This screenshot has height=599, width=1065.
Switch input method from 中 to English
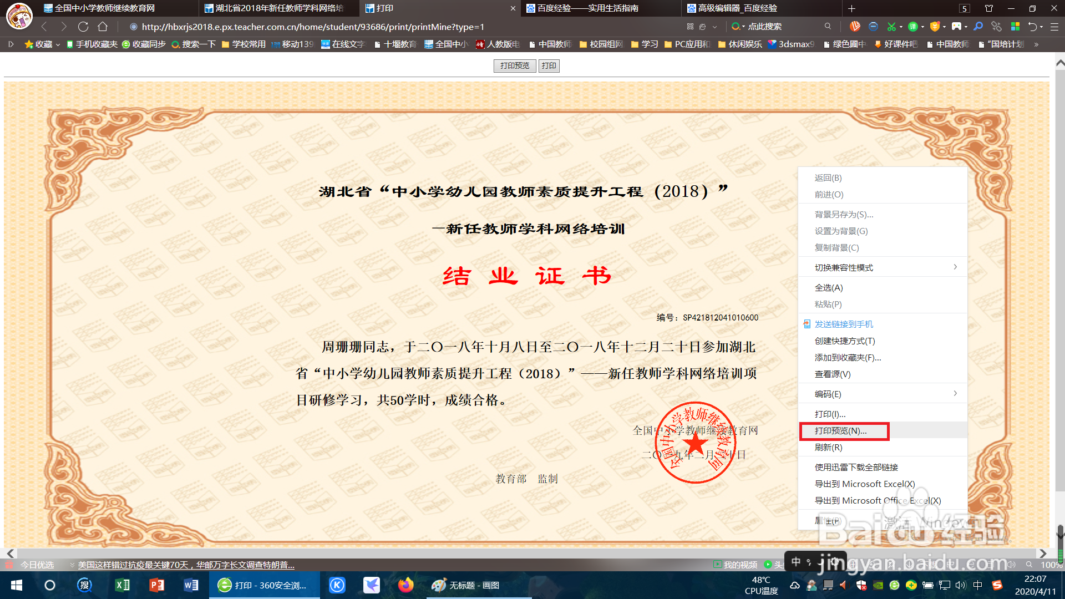[x=977, y=585]
